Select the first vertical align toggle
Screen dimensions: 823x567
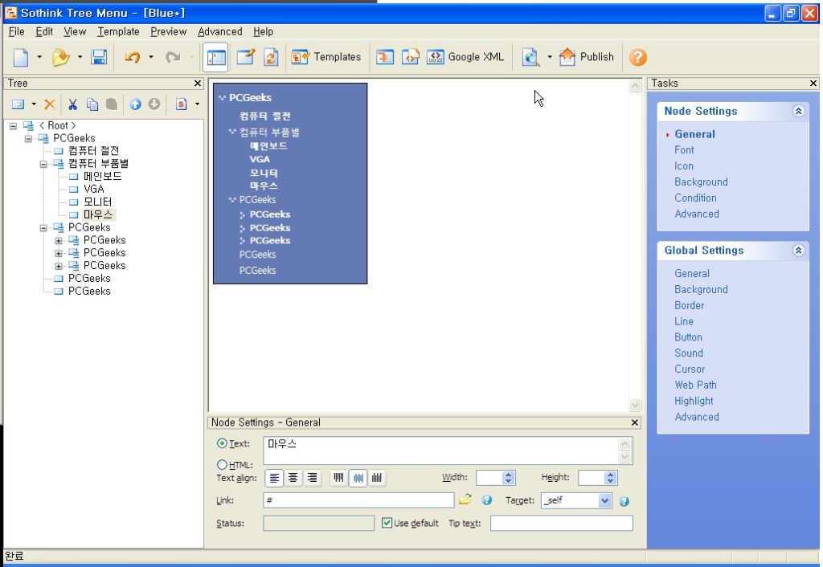pos(339,478)
